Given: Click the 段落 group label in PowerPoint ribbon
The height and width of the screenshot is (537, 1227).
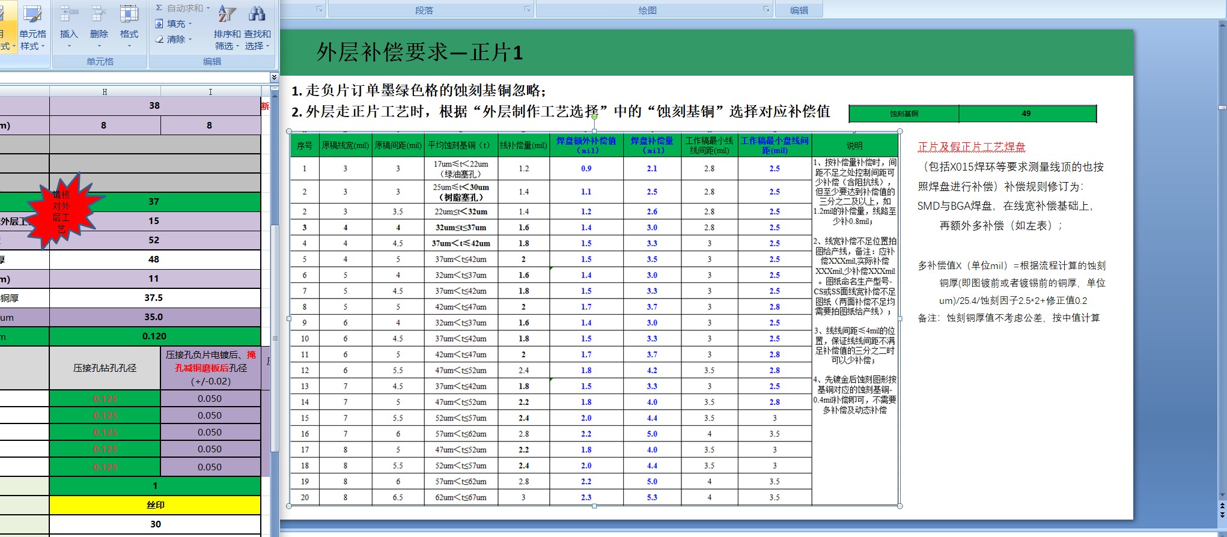Looking at the screenshot, I should [x=424, y=10].
